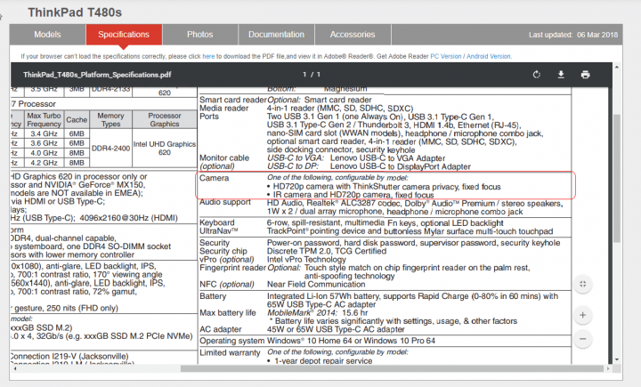
Task: Zoom in on the PDF
Action: pos(582,315)
